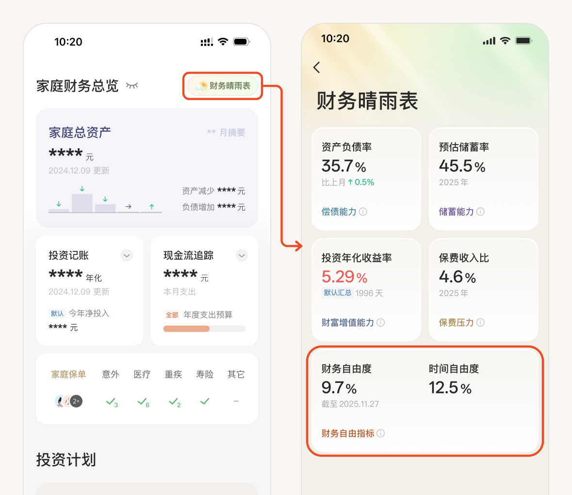Click the 年度支出预算 progress bar

point(204,329)
